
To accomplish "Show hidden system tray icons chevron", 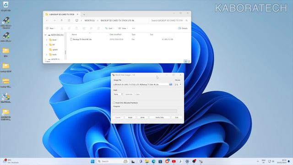I will (x=258, y=161).
